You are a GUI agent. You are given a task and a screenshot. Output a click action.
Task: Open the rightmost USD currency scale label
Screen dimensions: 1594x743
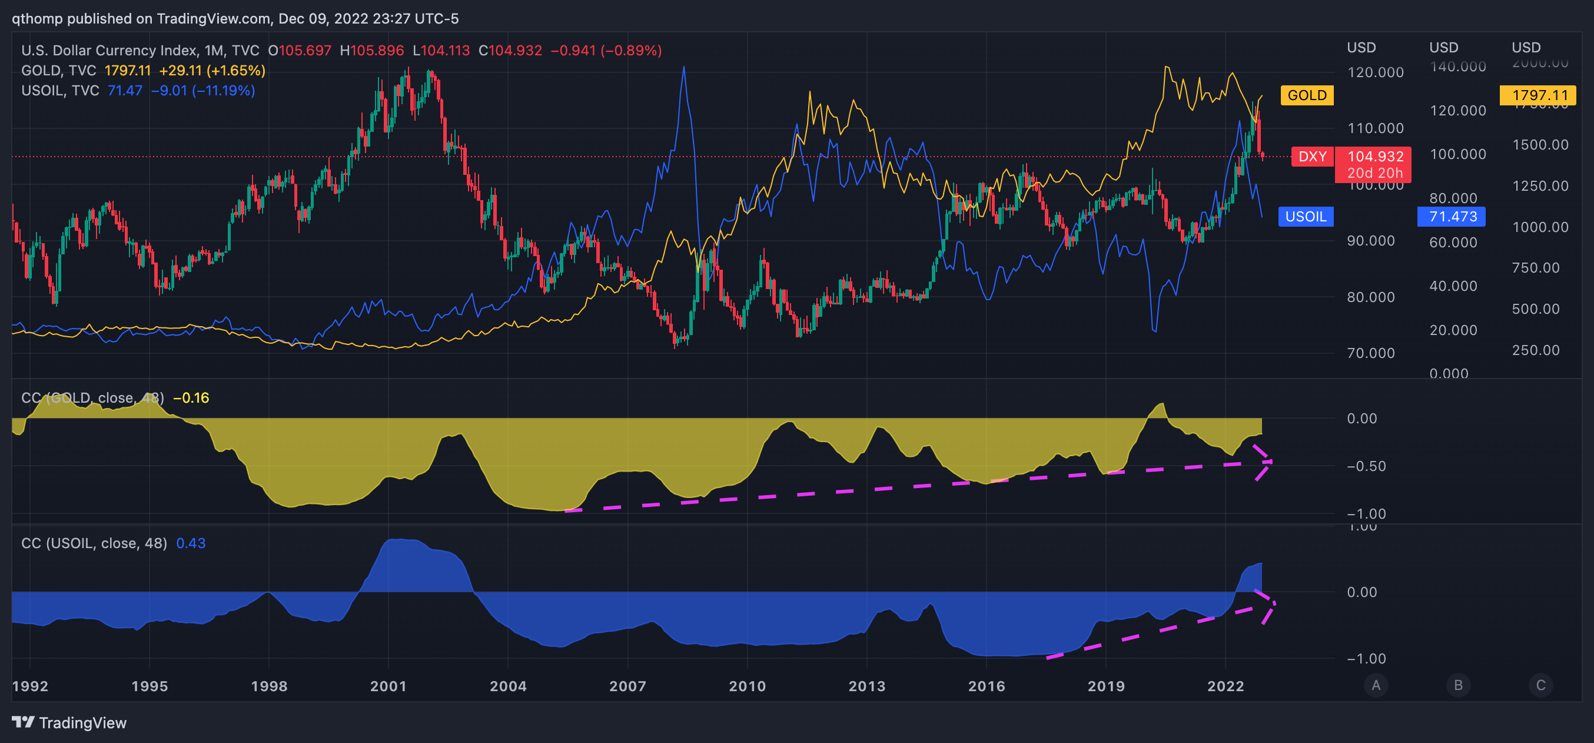pos(1525,48)
